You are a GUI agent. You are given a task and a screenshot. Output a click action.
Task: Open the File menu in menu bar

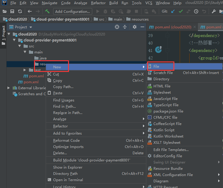(13, 3)
